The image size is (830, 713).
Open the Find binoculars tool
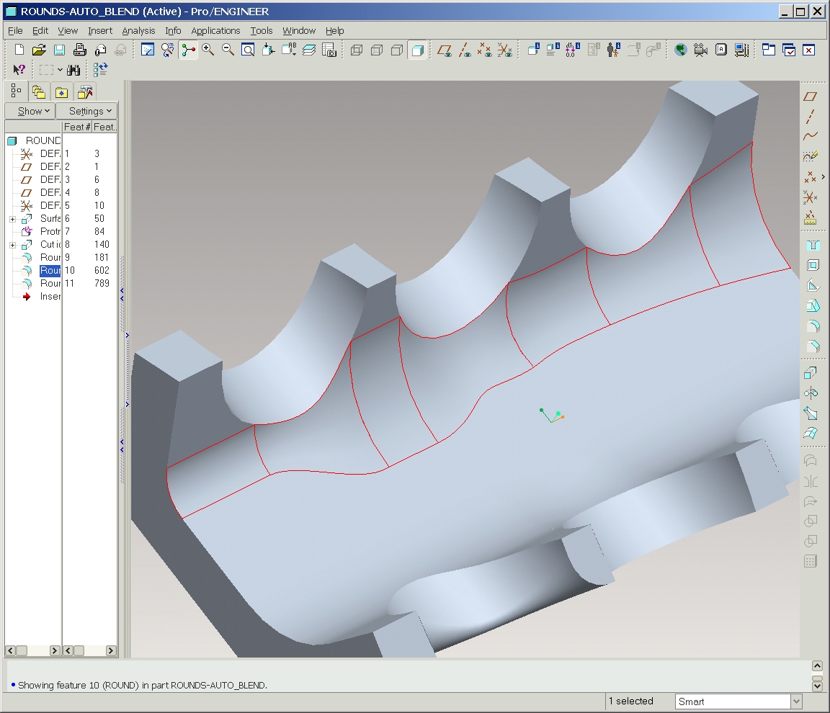pyautogui.click(x=73, y=70)
